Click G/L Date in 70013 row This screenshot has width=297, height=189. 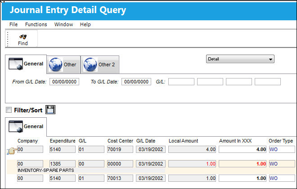coord(151,178)
